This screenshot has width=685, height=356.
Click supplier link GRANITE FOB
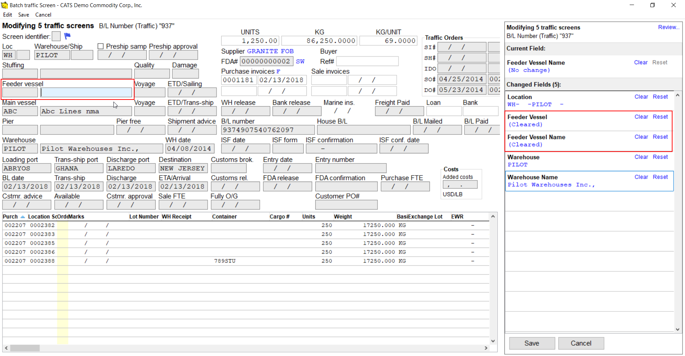point(270,51)
